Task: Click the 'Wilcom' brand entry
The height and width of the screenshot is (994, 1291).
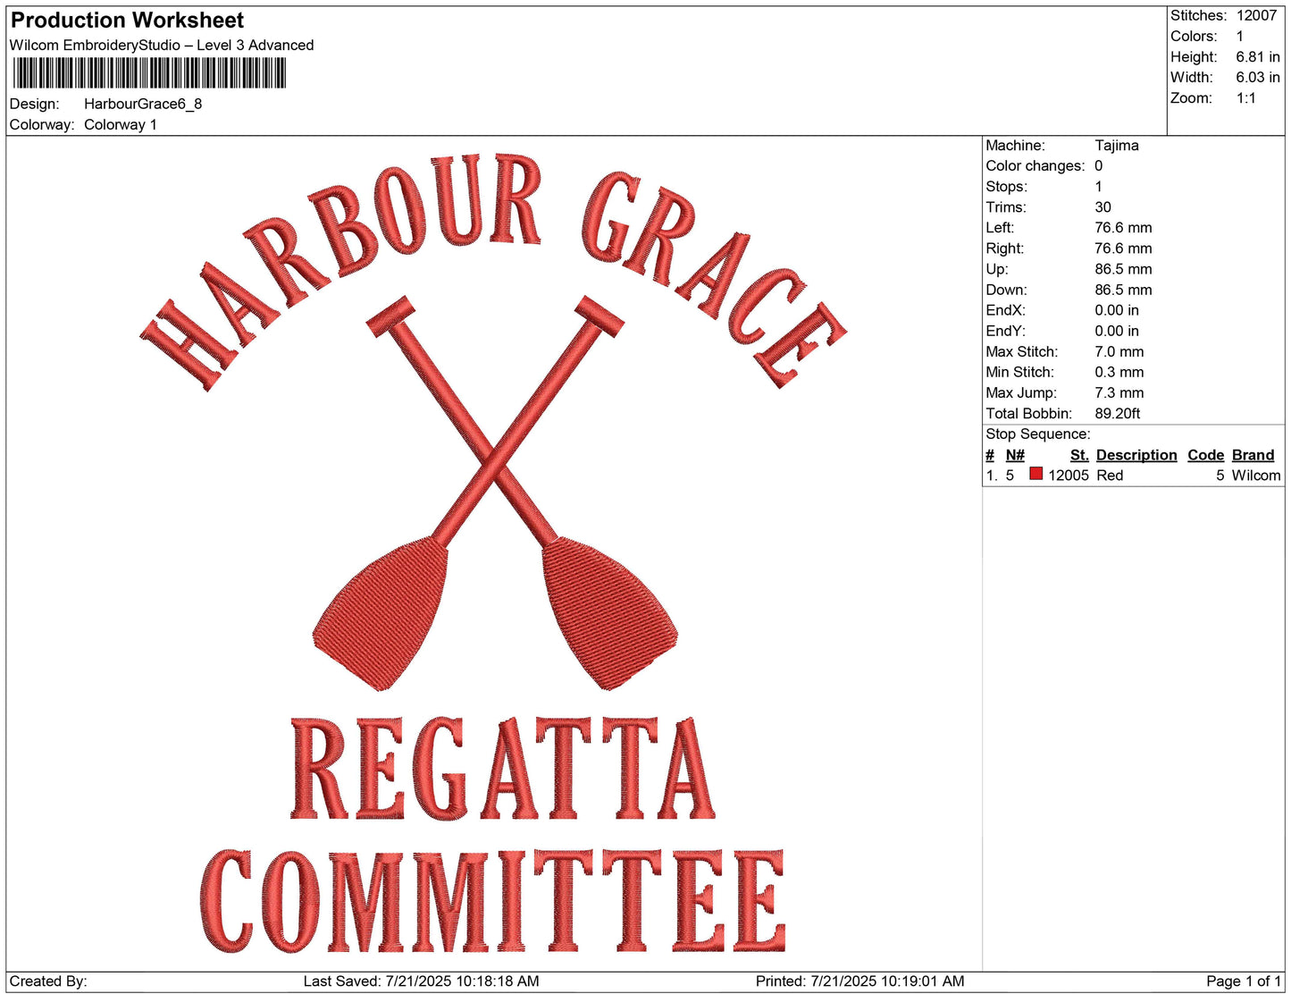Action: pyautogui.click(x=1256, y=475)
